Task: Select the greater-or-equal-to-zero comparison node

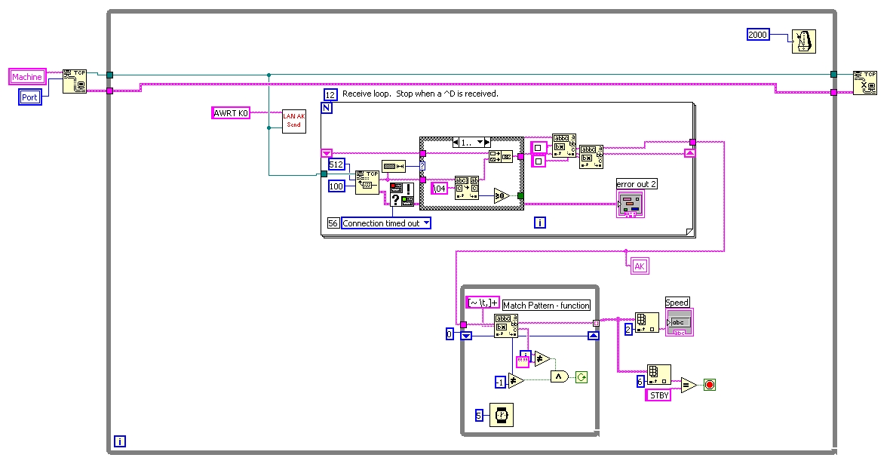Action: click(501, 196)
